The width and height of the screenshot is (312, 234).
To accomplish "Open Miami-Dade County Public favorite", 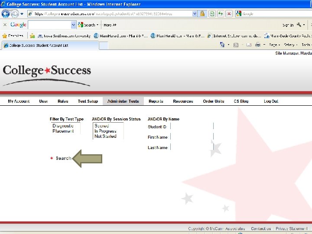I will (x=288, y=36).
